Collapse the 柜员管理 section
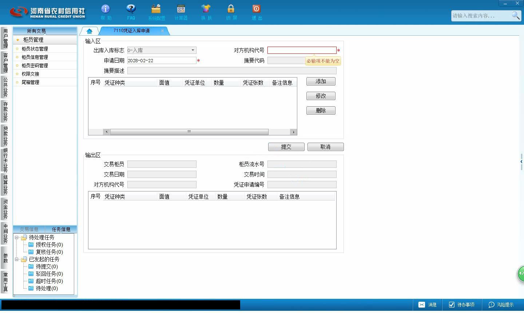The height and width of the screenshot is (313, 524). click(x=17, y=40)
